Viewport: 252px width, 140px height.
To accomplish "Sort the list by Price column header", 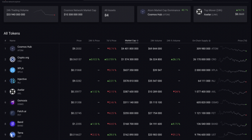I will [79, 41].
